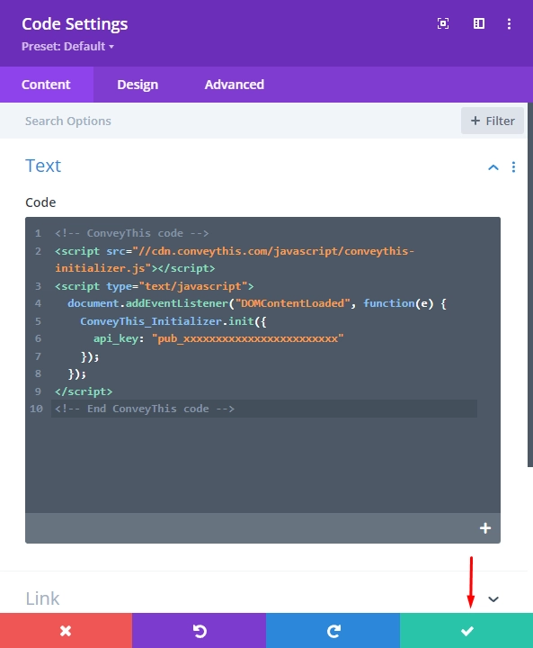
Task: Click the snap-to-sidebar layout icon
Action: tap(479, 23)
